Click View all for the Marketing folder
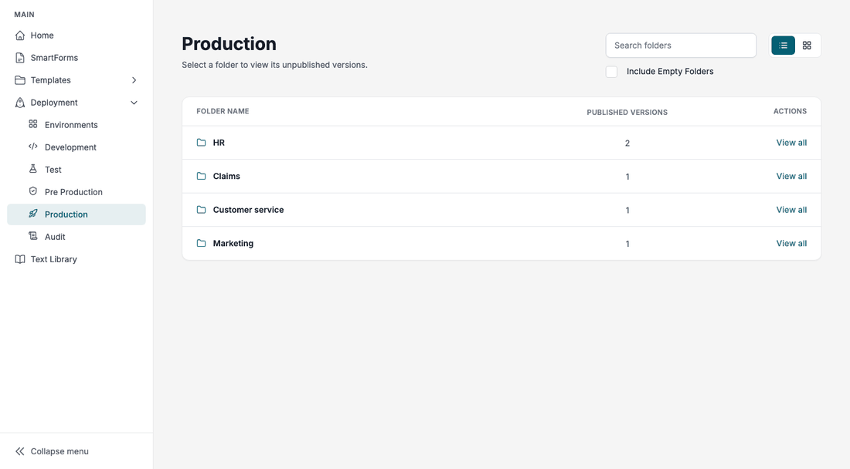Image resolution: width=850 pixels, height=469 pixels. click(791, 244)
